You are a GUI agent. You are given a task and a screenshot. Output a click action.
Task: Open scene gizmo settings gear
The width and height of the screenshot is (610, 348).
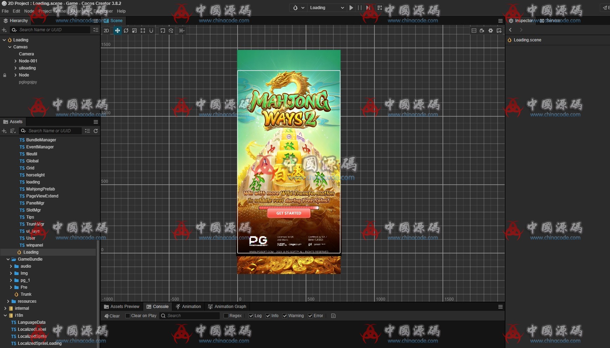(491, 31)
